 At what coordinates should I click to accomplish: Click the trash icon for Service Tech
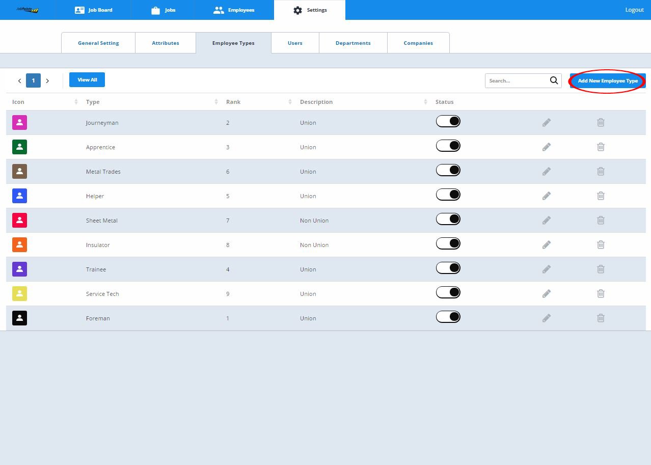pyautogui.click(x=601, y=294)
